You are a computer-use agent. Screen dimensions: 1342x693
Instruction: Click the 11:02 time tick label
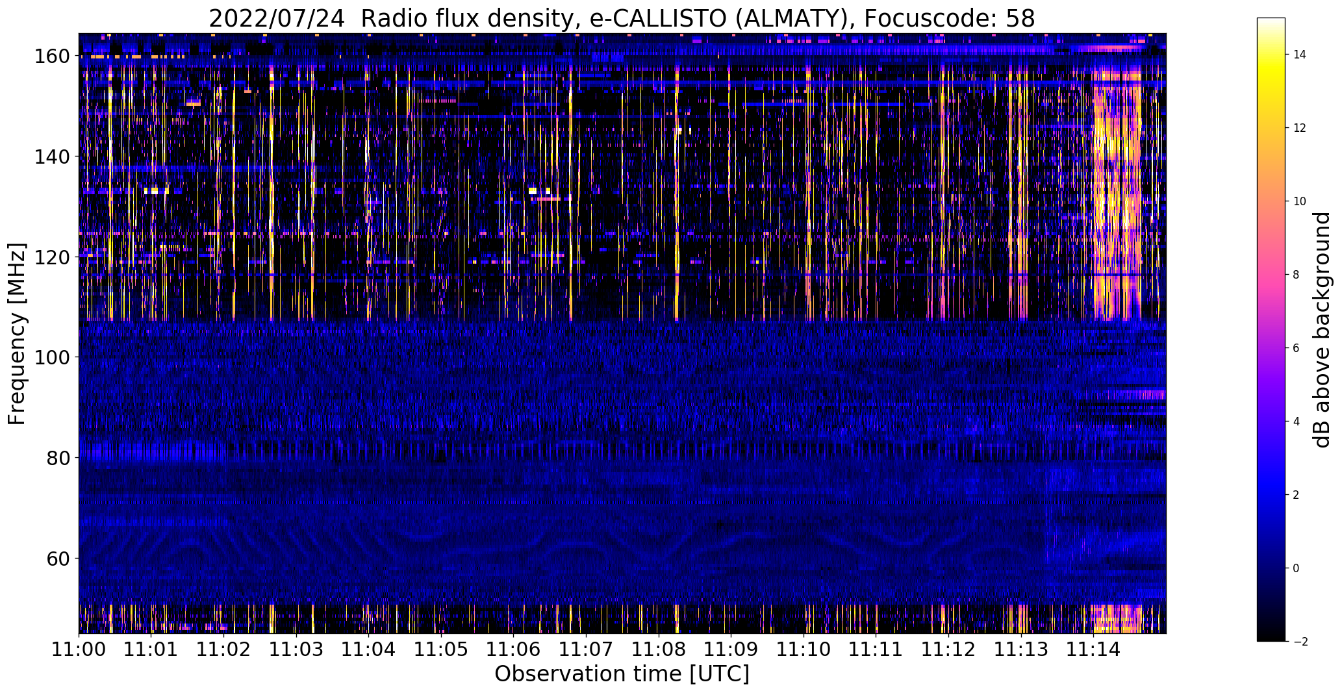click(x=224, y=649)
